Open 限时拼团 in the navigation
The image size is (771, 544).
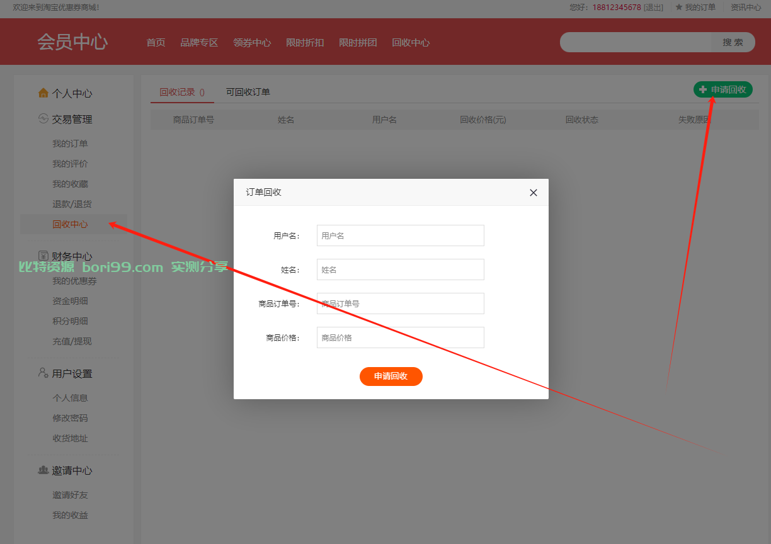[x=358, y=43]
